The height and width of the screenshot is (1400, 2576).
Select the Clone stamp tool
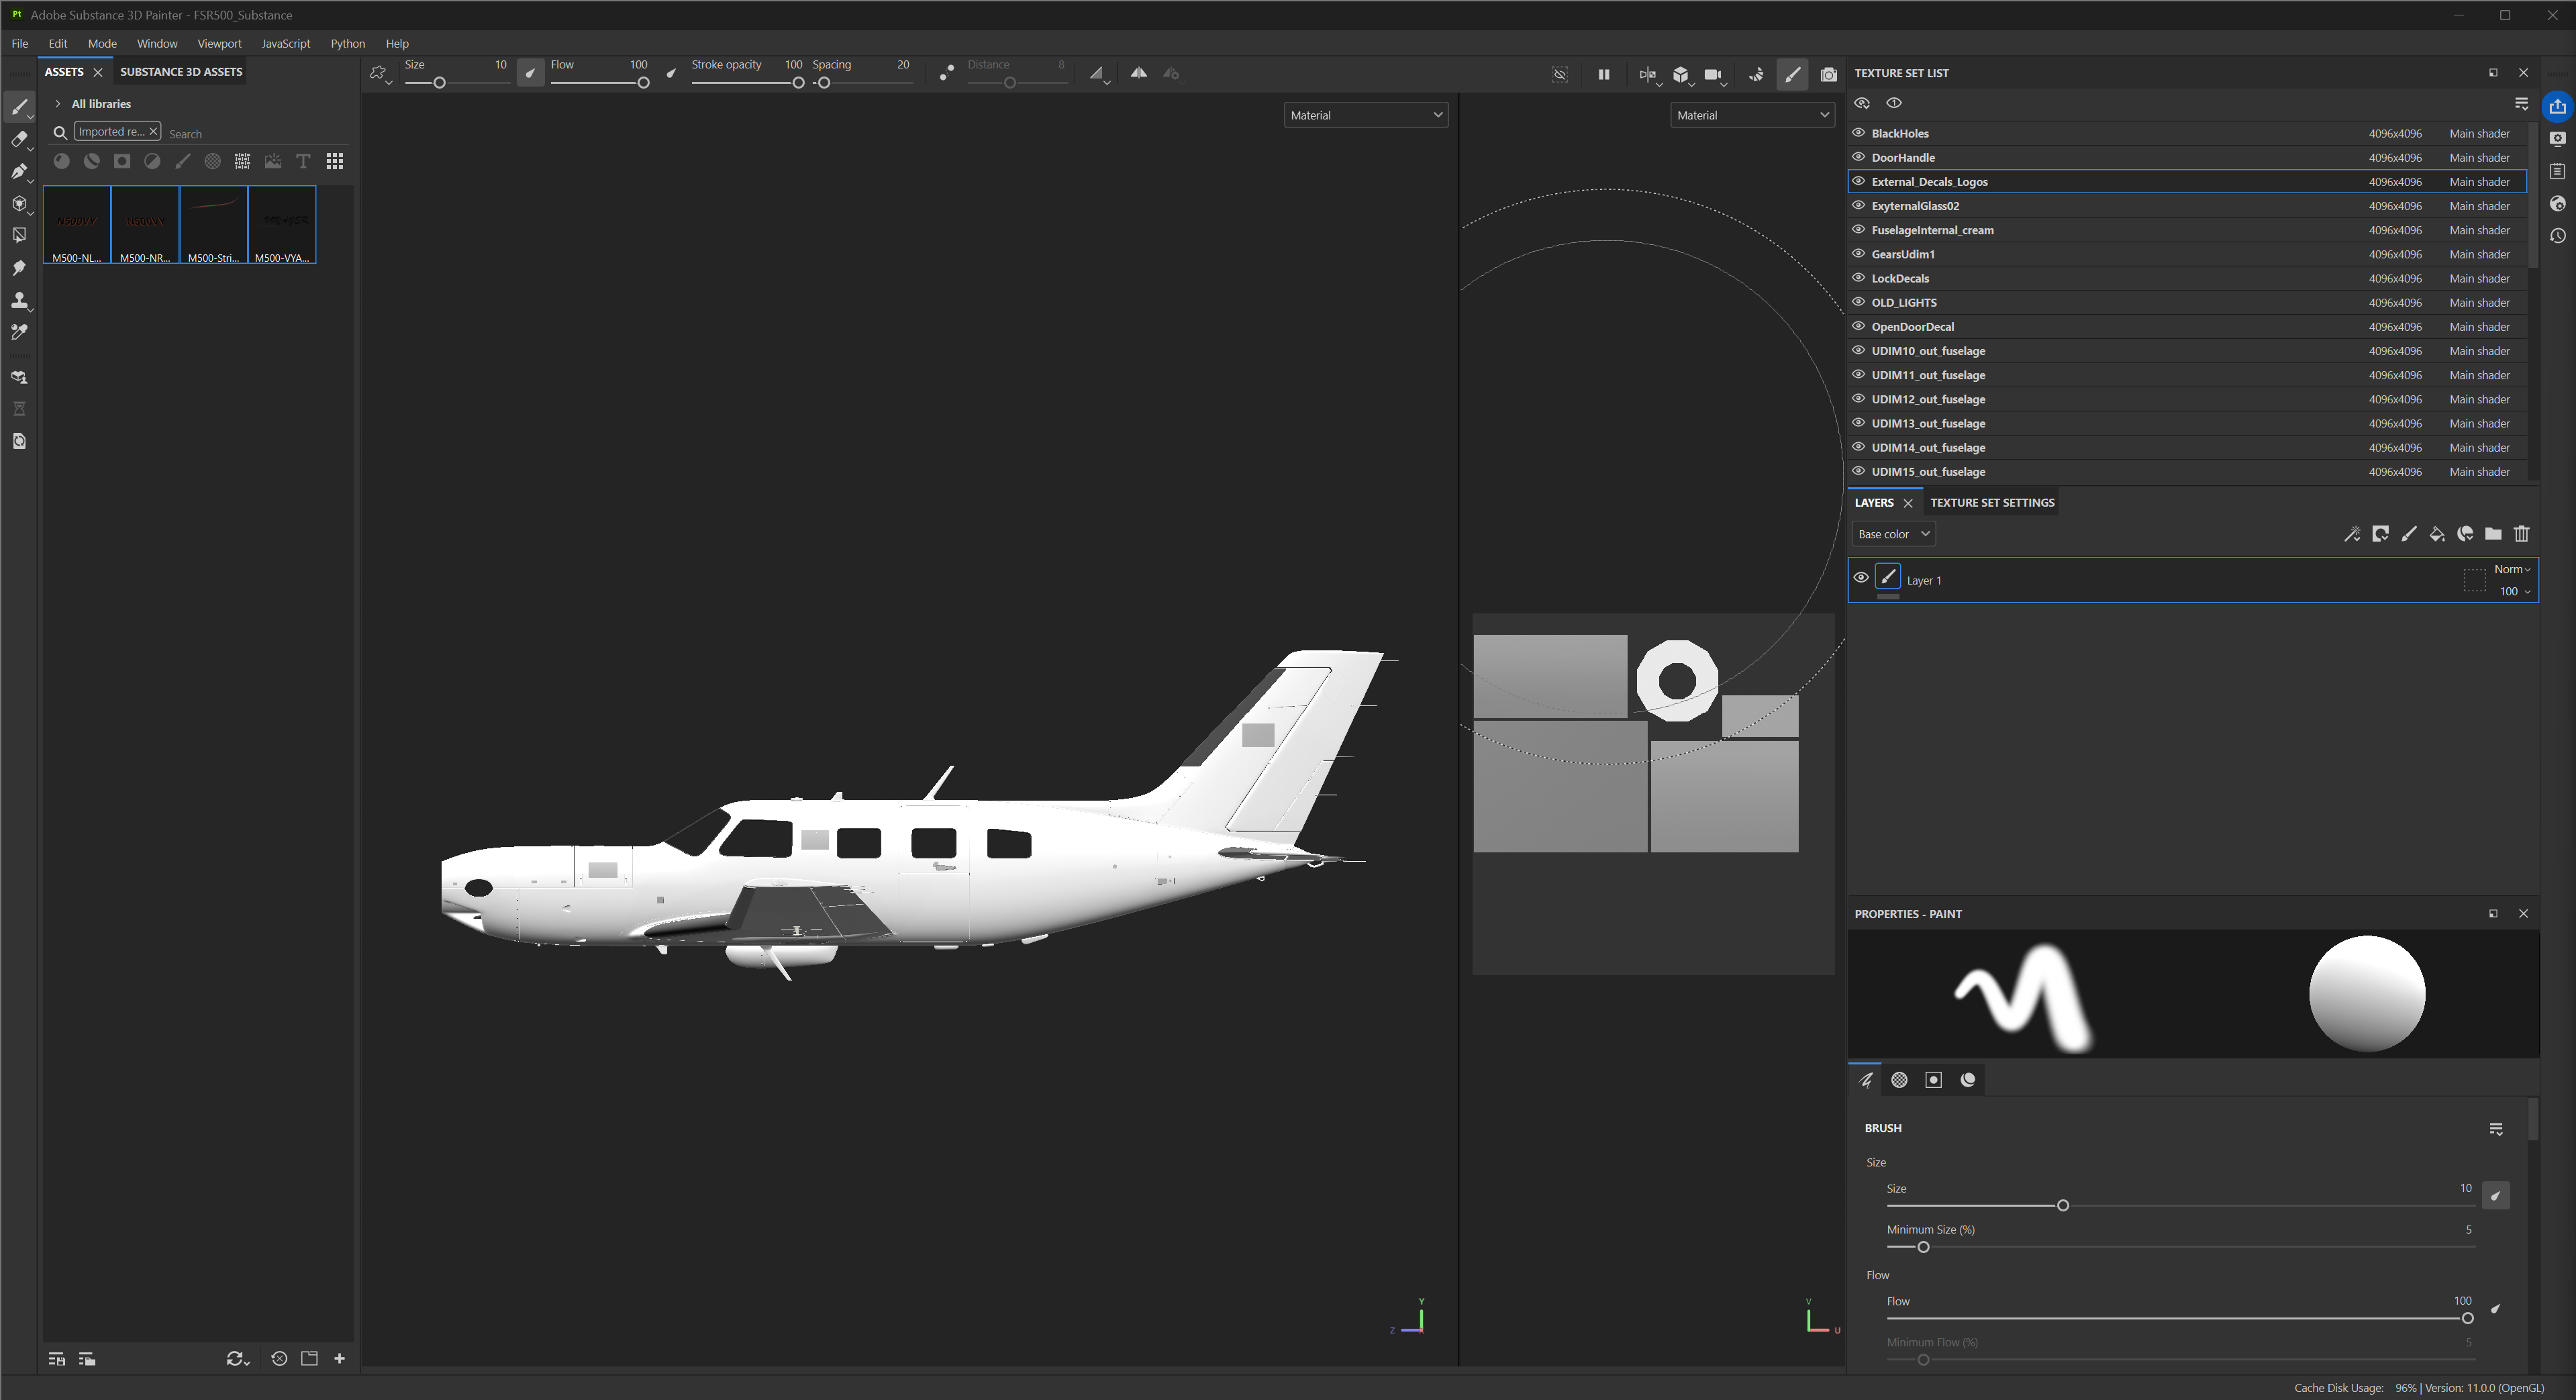coord(19,300)
